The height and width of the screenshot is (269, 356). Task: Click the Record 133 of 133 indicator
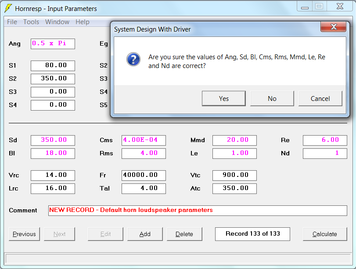(x=252, y=234)
